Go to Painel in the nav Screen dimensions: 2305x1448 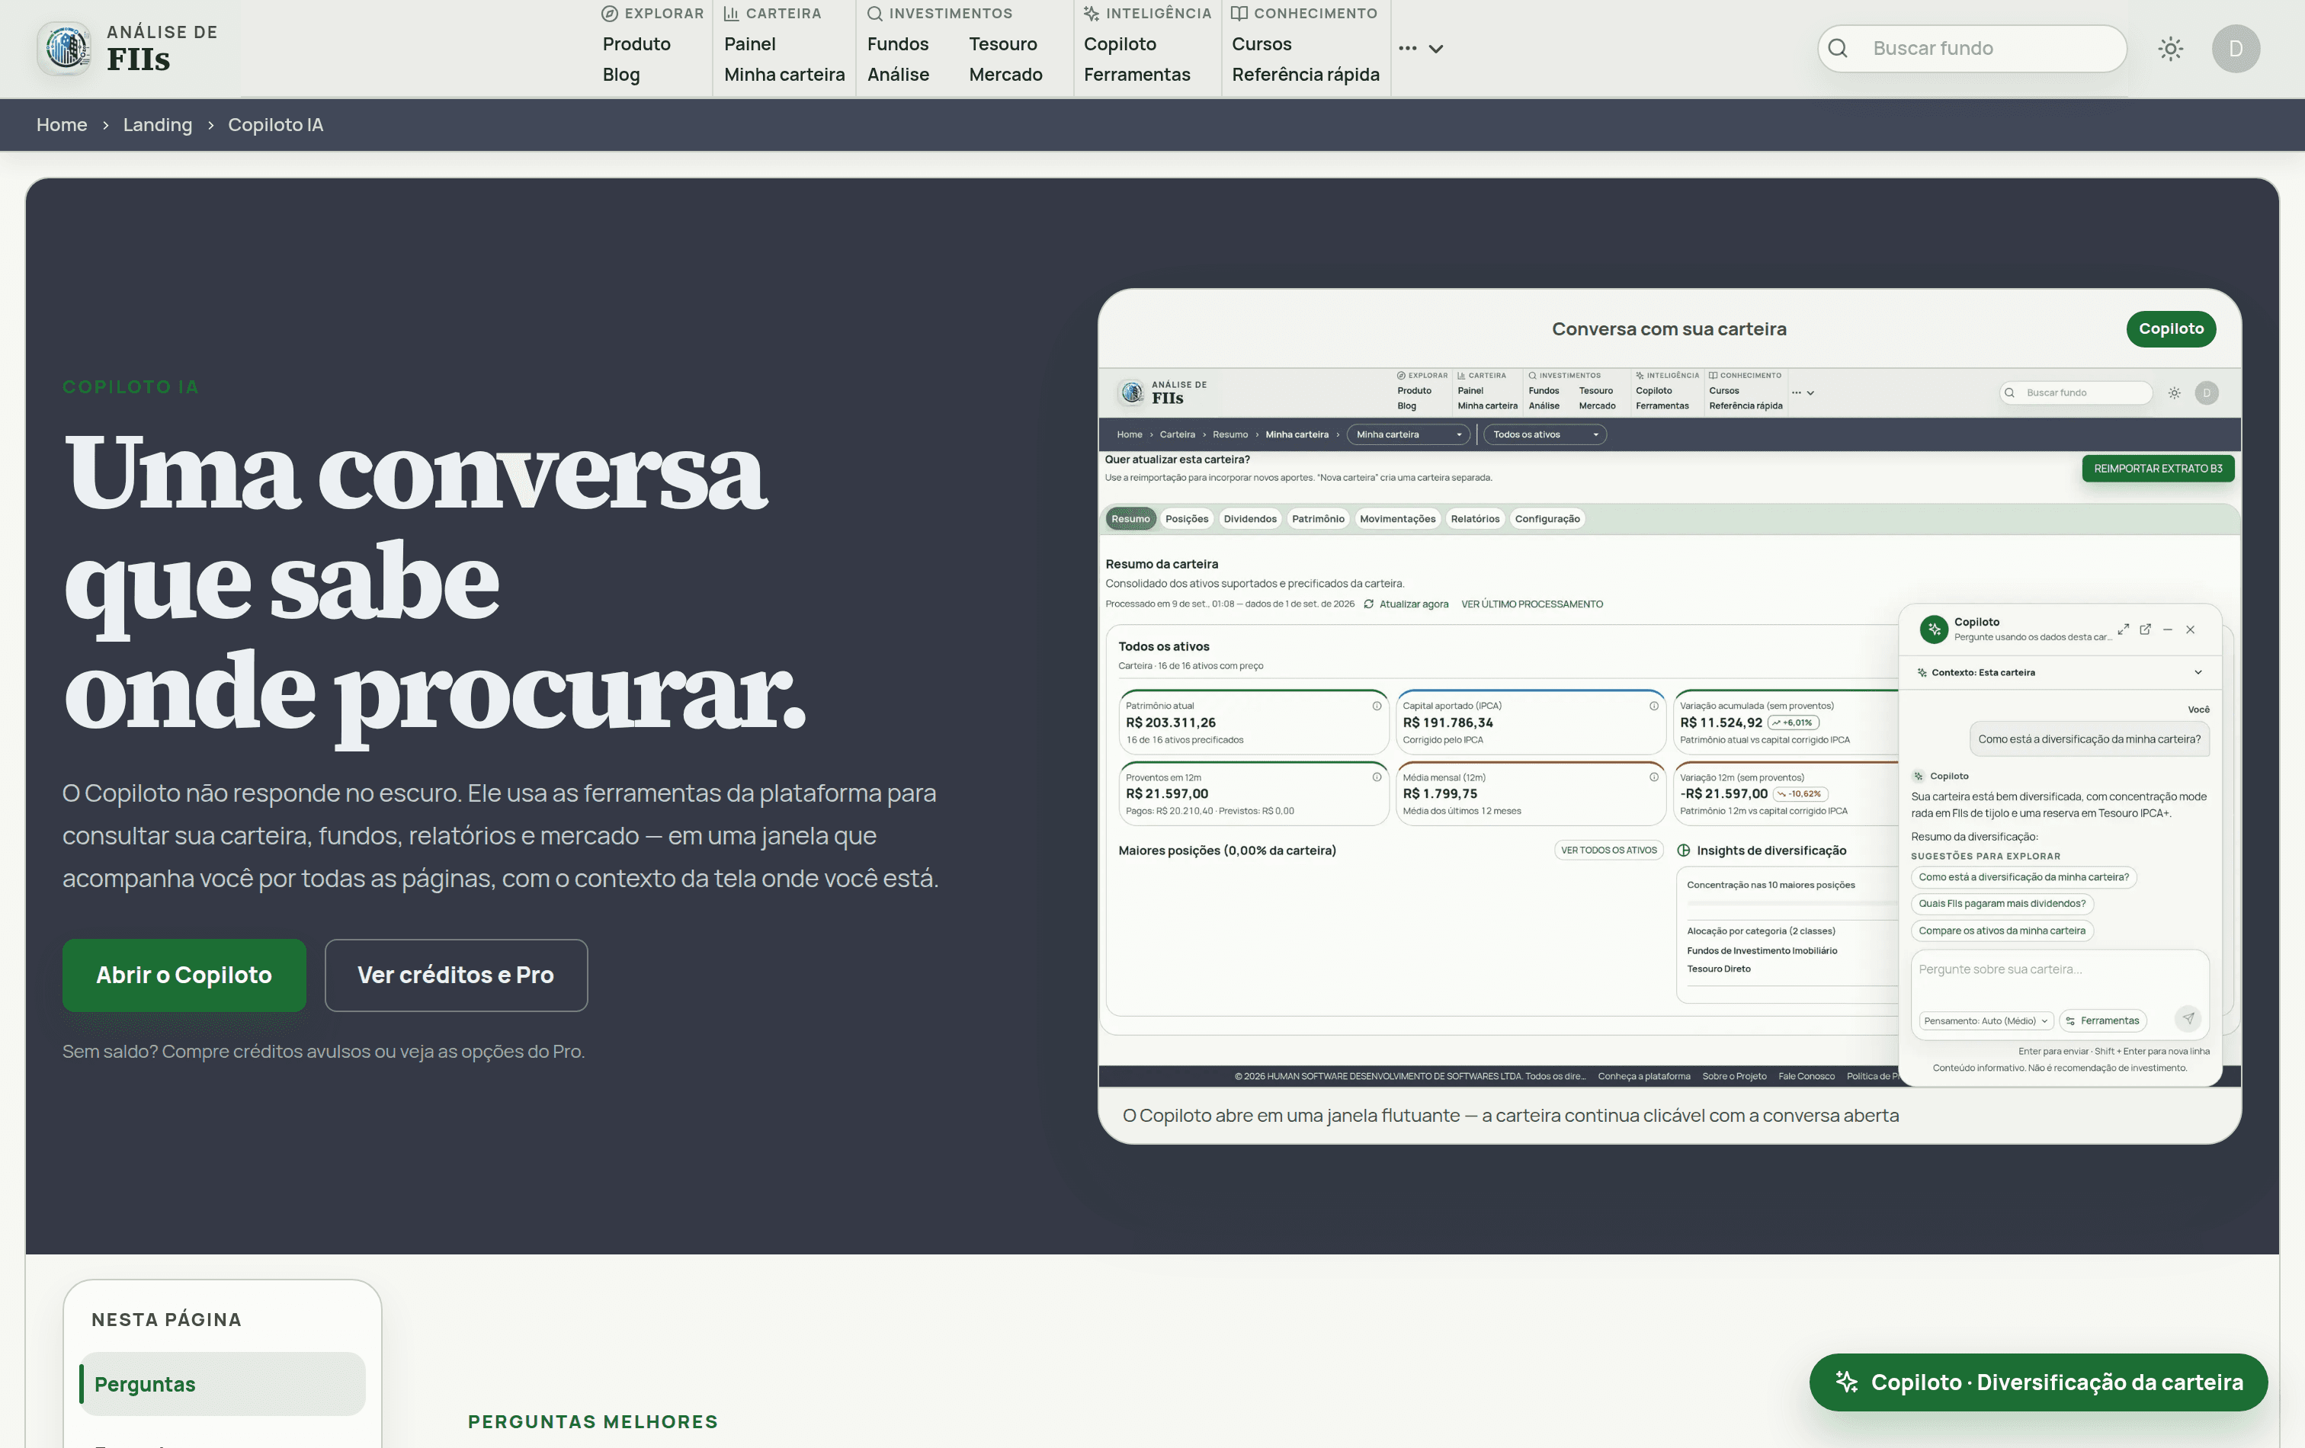click(x=749, y=44)
